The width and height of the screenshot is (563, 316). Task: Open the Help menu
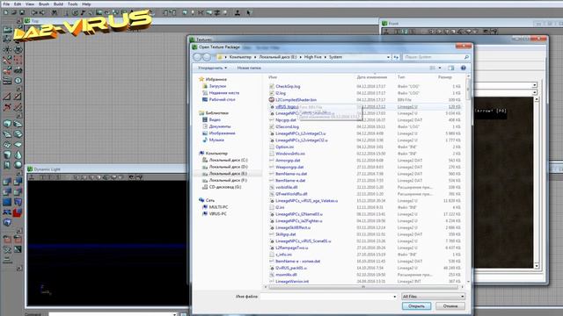coord(86,4)
